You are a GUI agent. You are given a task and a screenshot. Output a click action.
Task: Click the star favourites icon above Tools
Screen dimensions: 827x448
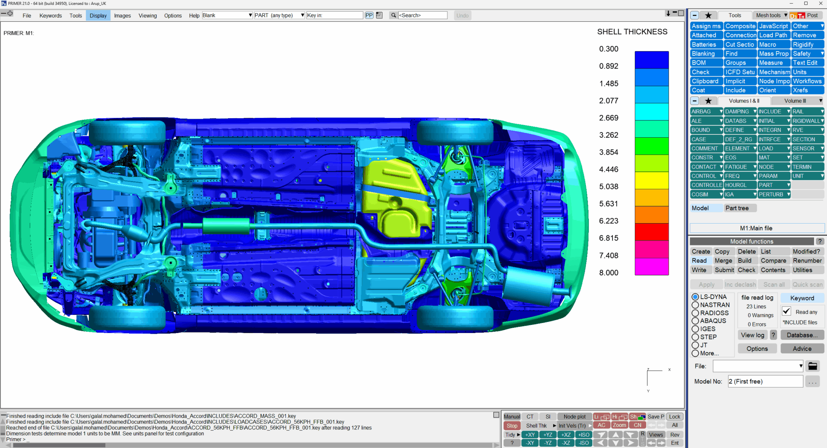708,15
